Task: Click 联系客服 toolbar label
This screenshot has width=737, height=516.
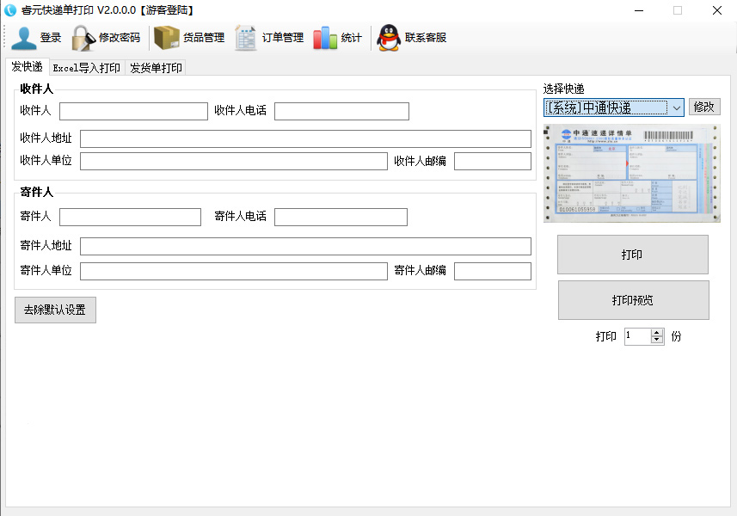Action: 426,38
